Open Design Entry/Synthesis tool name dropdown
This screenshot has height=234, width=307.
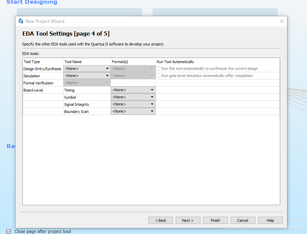(87, 69)
